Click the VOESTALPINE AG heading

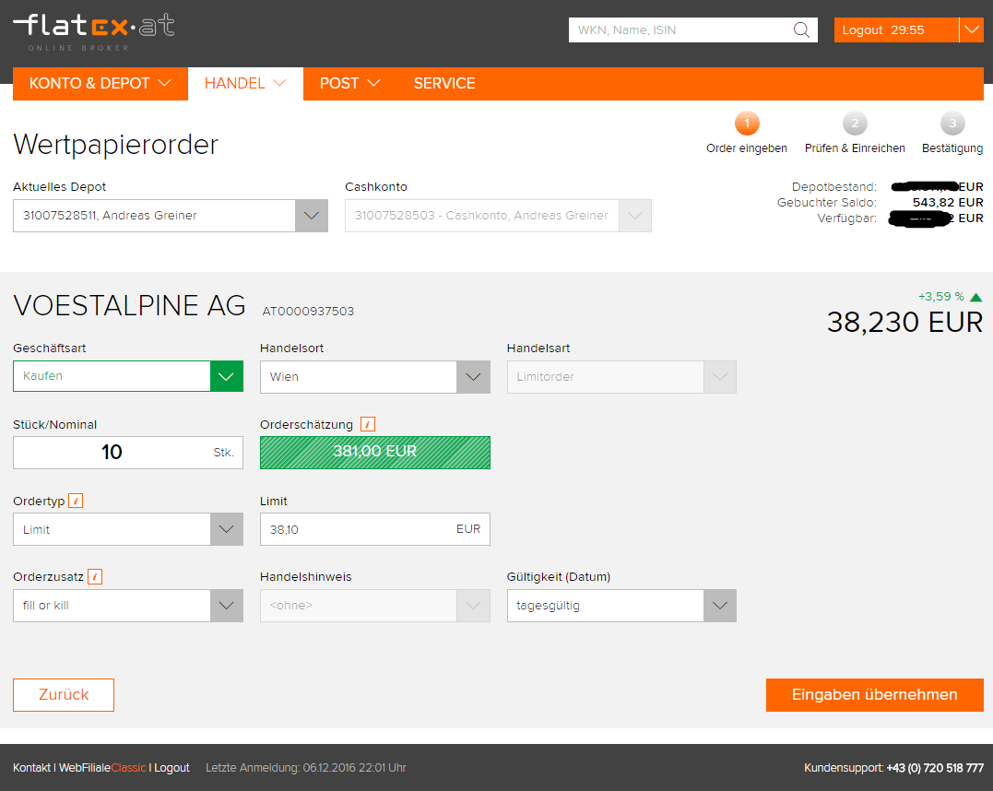click(x=129, y=305)
